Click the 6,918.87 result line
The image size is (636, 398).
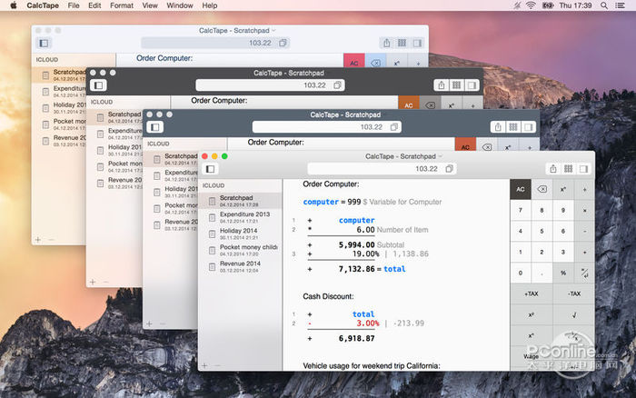(341, 338)
